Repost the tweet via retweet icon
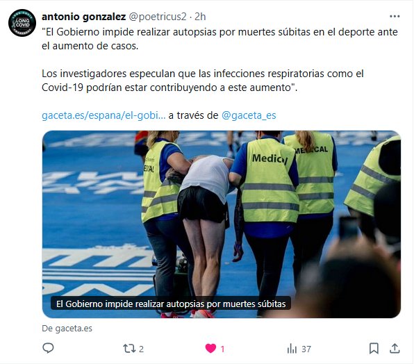 click(129, 349)
